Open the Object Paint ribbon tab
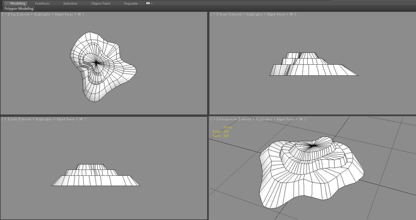This screenshot has height=220, width=416. click(x=101, y=3)
